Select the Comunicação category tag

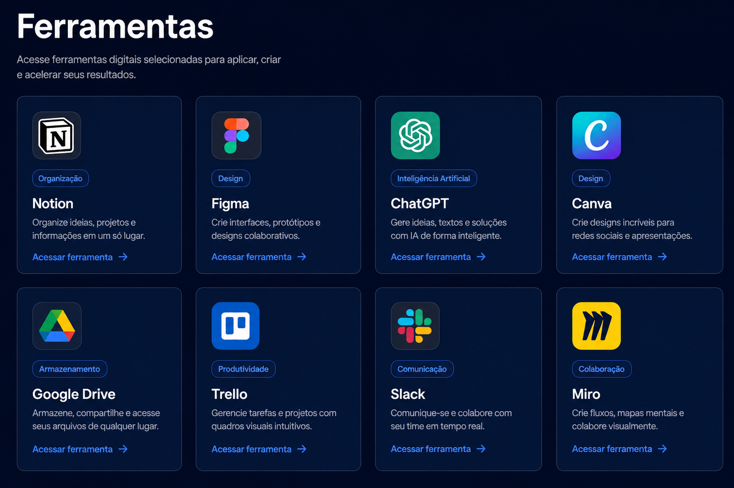pyautogui.click(x=422, y=369)
